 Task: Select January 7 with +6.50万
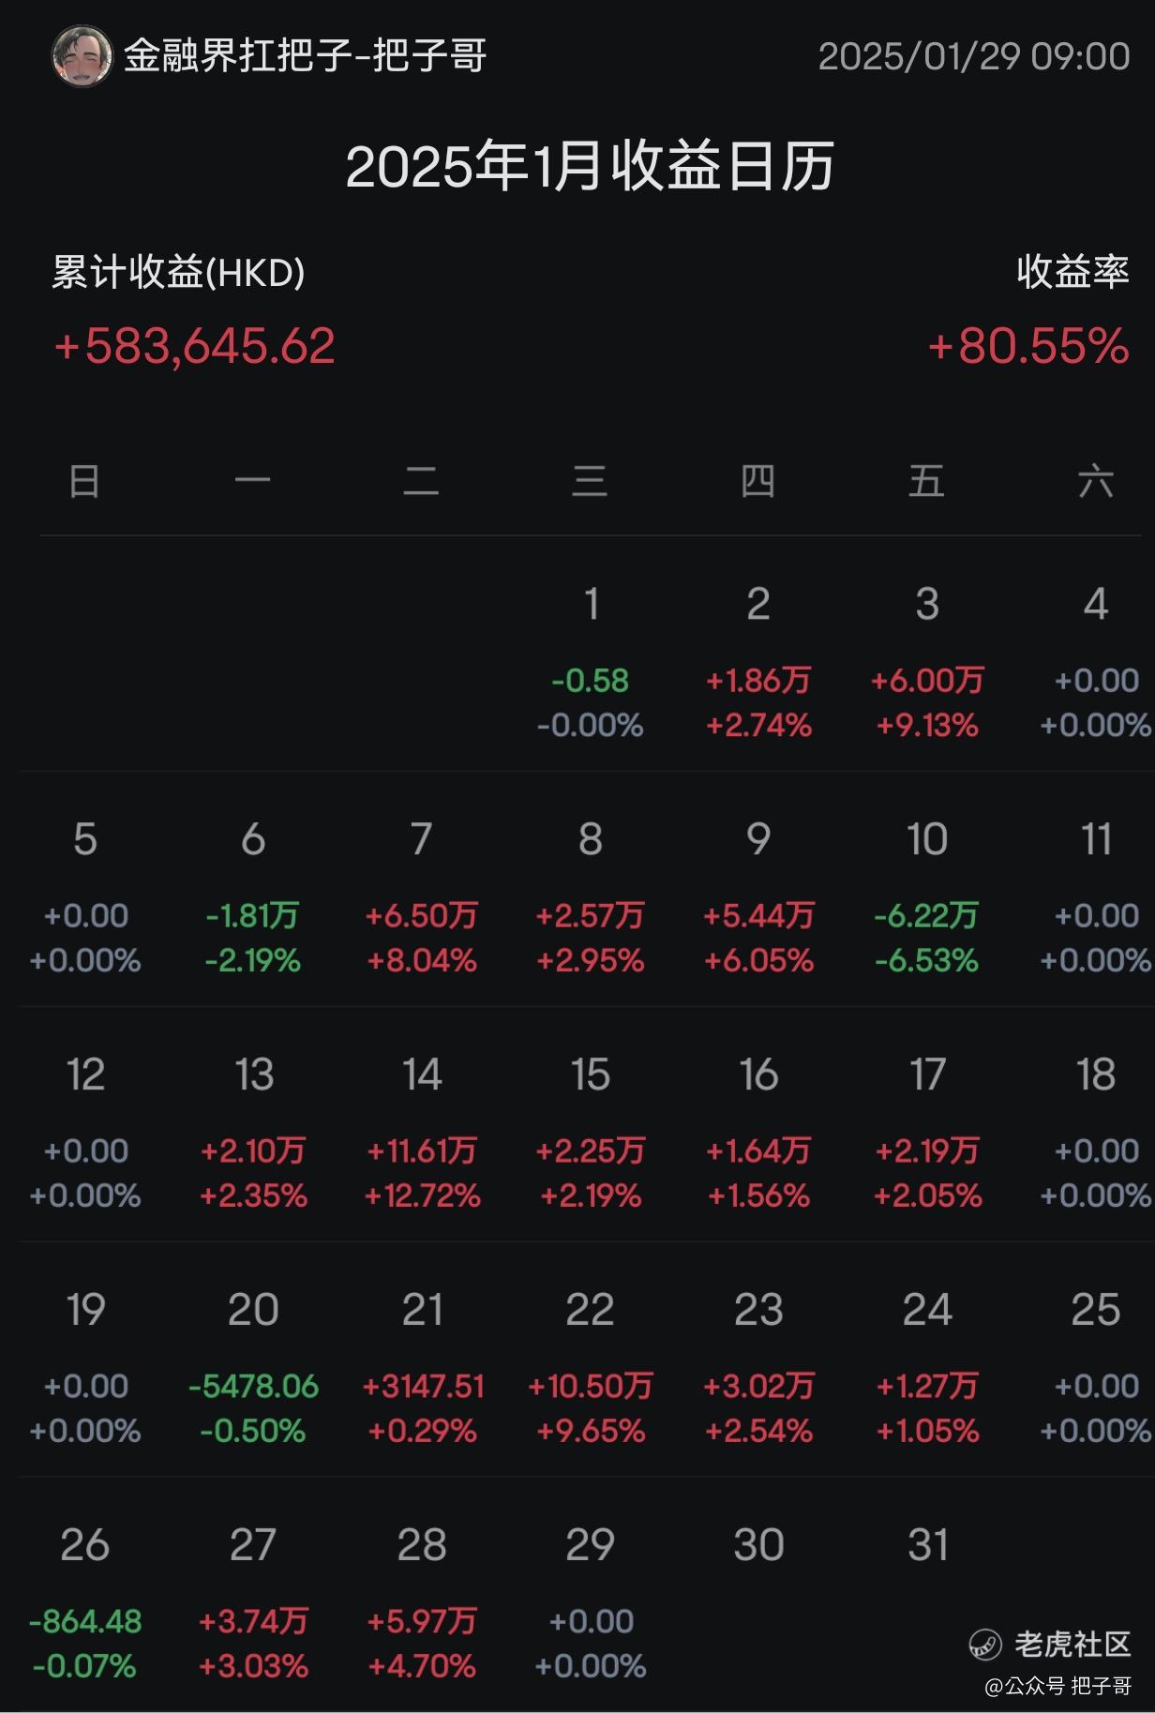(x=422, y=897)
